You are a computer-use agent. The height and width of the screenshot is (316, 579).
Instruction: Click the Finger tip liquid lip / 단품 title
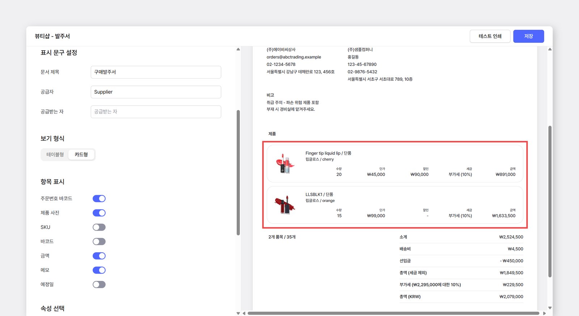pyautogui.click(x=328, y=153)
